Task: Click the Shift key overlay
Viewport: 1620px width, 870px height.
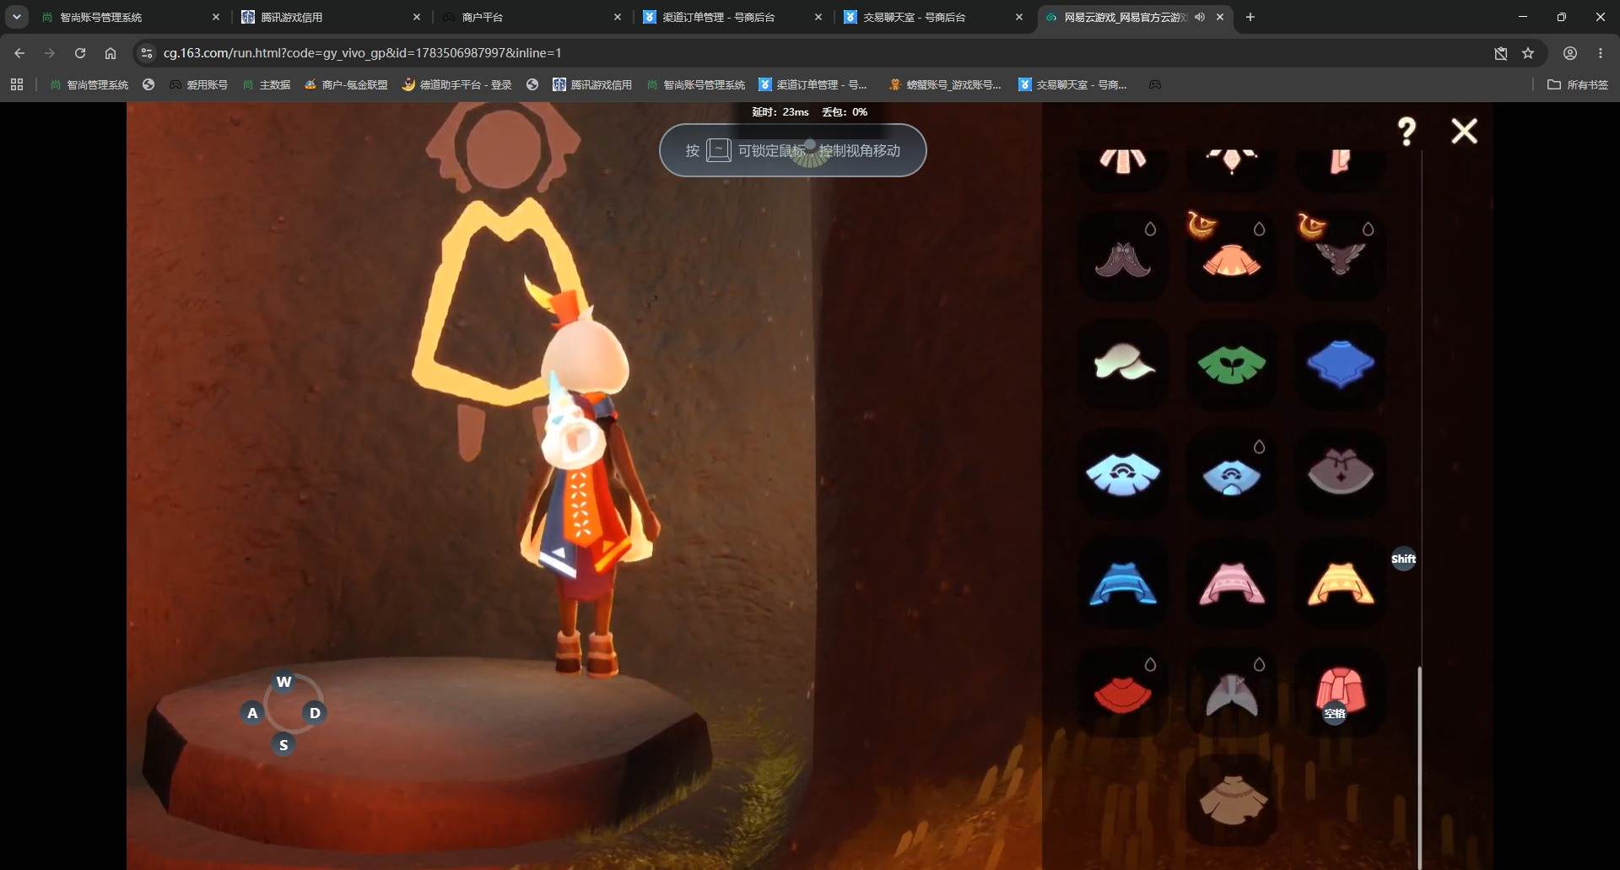Action: (x=1403, y=559)
